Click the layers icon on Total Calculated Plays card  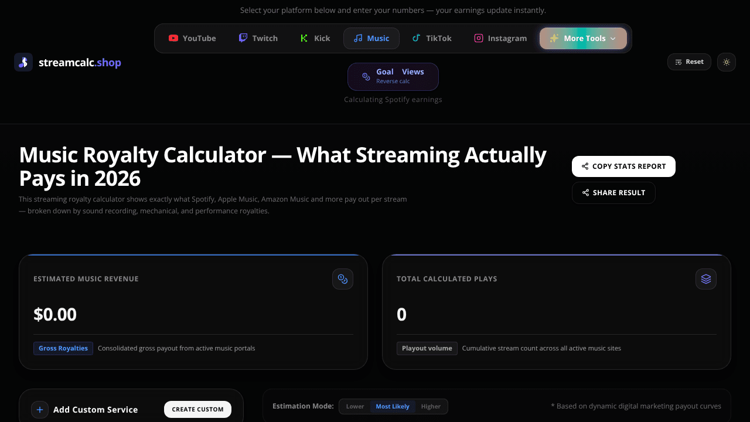coord(706,279)
